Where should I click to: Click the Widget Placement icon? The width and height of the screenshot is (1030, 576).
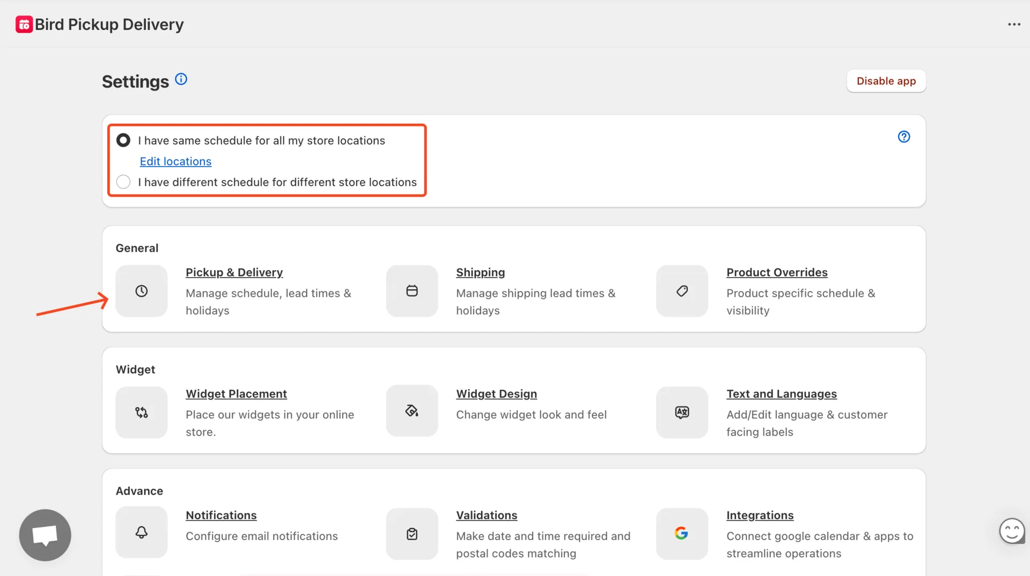[142, 413]
